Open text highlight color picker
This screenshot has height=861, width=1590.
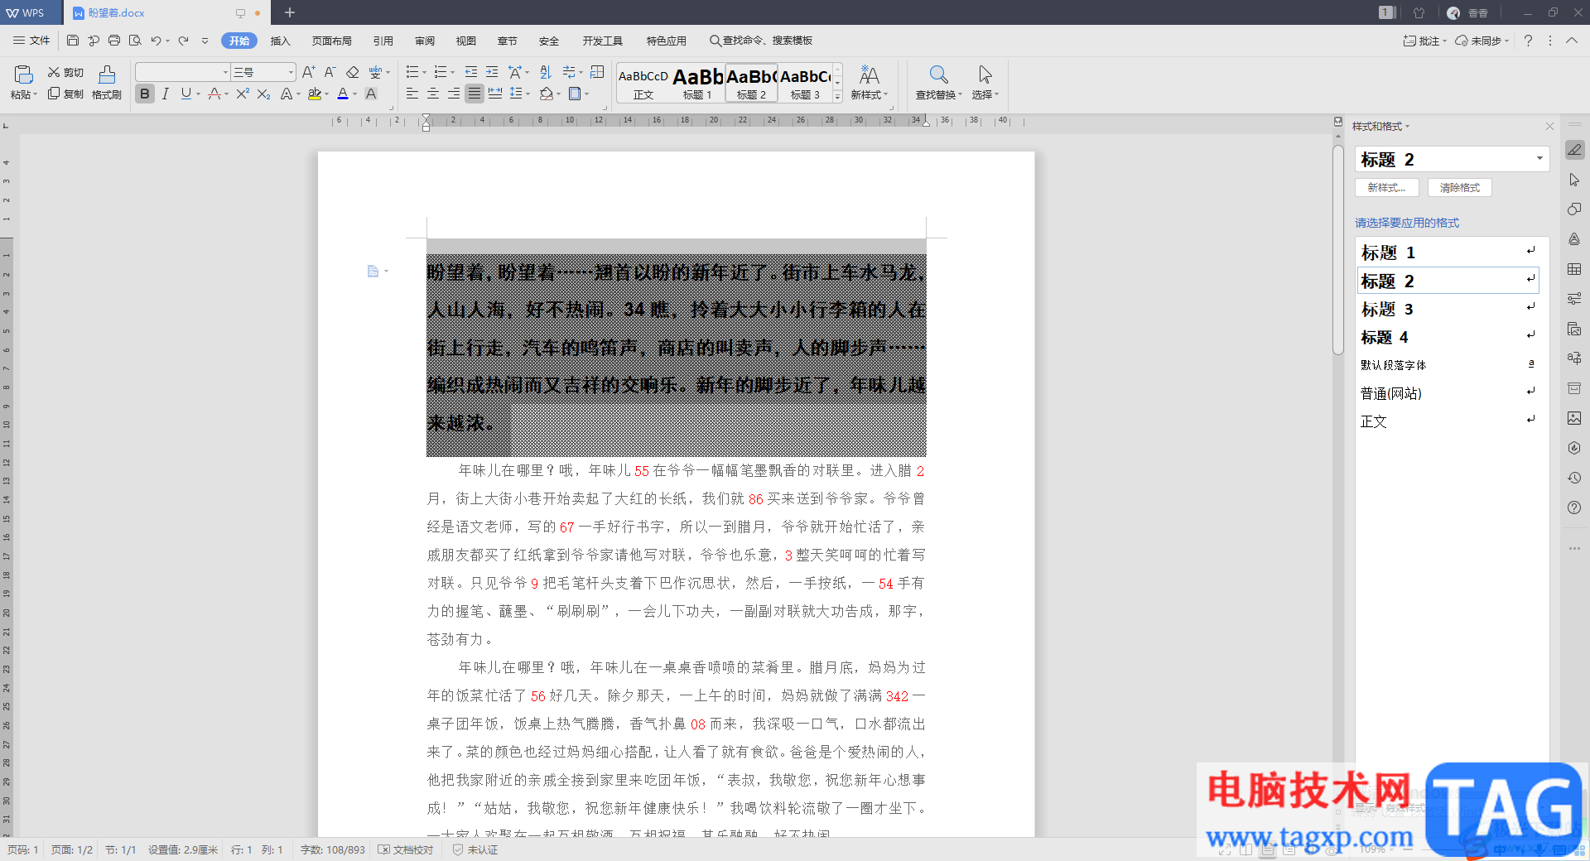[x=326, y=94]
